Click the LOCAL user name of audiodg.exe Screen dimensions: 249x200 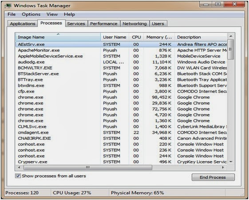[113, 62]
